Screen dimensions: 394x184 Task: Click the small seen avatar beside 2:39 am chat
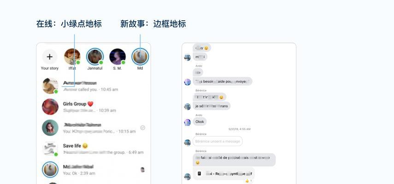(142, 170)
